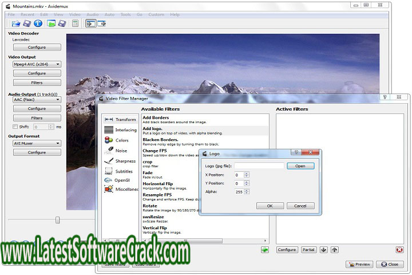Open the Audio Output AAC (Faac) dropdown
This screenshot has width=412, height=275.
coord(37,100)
